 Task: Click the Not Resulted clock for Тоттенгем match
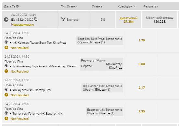6,119
